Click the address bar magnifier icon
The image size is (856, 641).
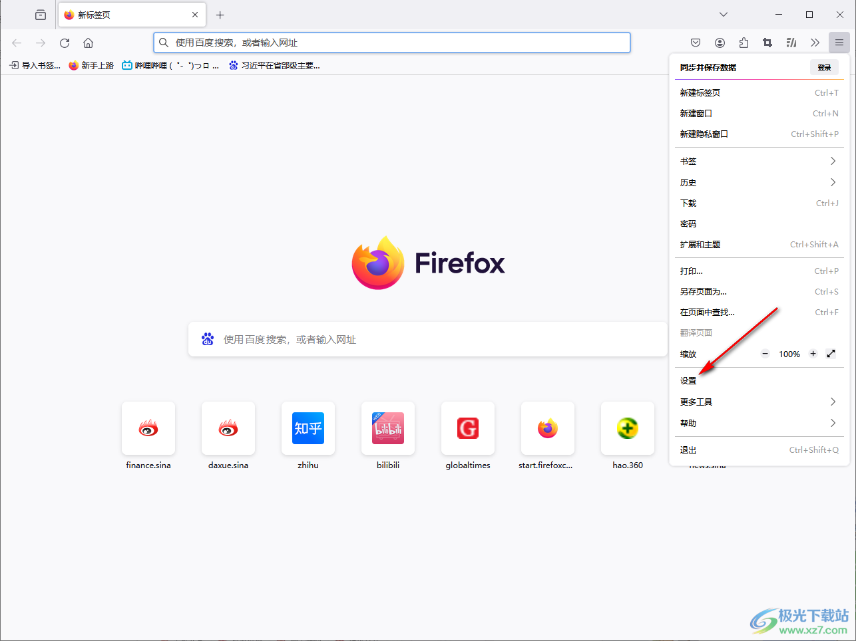click(x=164, y=43)
